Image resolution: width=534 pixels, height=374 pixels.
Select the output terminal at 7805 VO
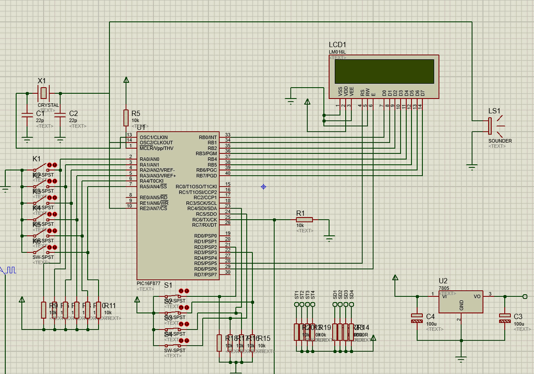coord(525,296)
